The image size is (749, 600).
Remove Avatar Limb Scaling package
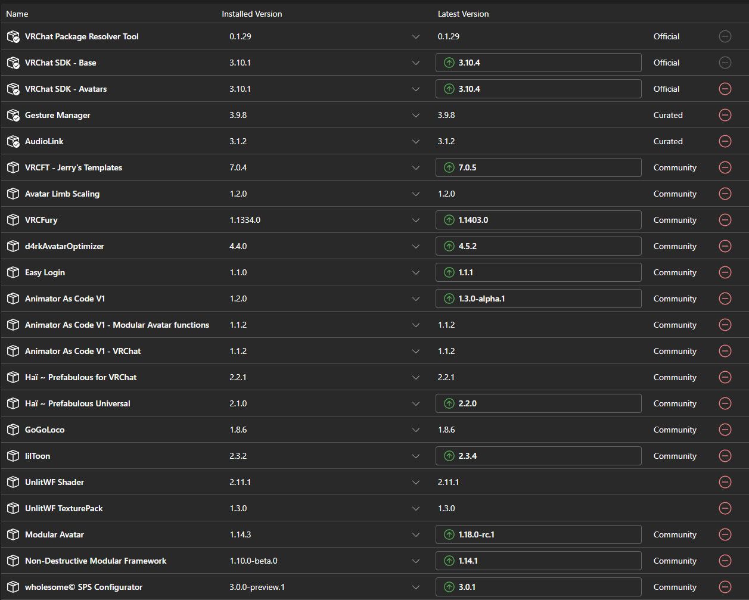coord(725,194)
